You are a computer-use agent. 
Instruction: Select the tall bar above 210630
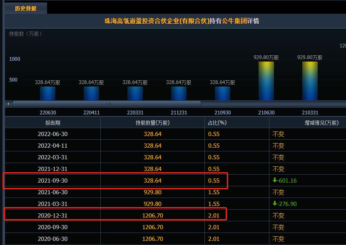pyautogui.click(x=266, y=81)
